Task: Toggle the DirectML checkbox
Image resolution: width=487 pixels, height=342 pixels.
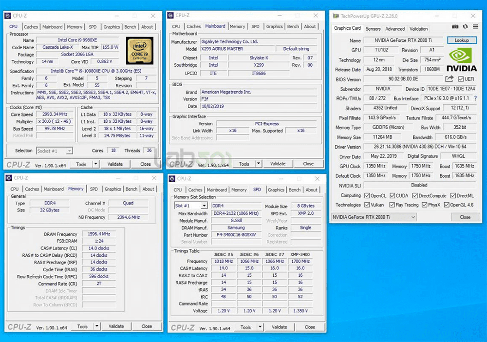Action: click(x=453, y=195)
